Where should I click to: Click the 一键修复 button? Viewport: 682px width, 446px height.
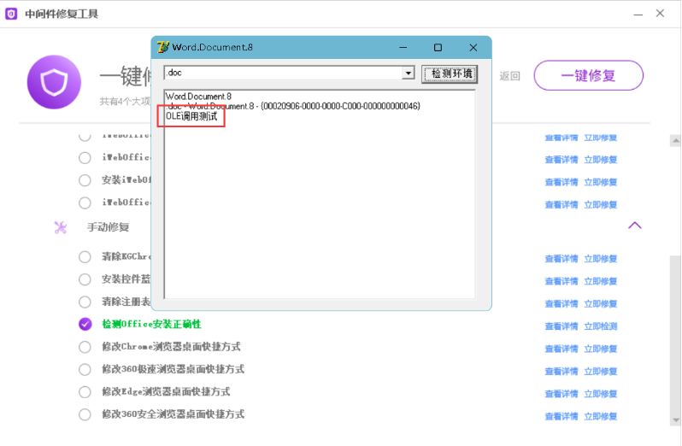pos(588,76)
